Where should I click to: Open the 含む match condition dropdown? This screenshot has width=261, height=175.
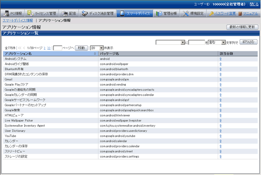pos(217,43)
